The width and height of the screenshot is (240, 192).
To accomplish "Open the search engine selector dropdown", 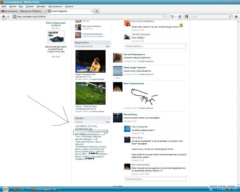I will click(x=187, y=16).
